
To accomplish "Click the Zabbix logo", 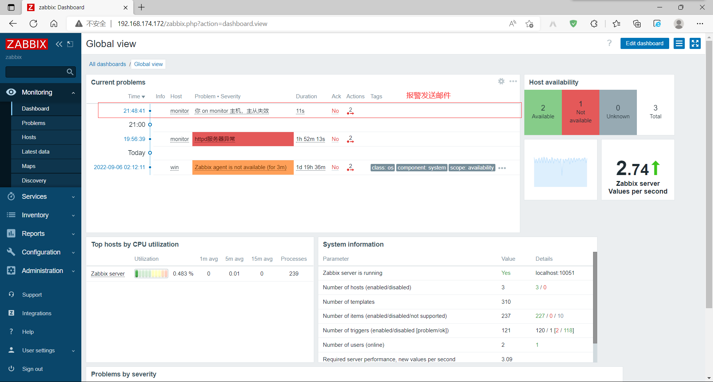I will pyautogui.click(x=27, y=44).
